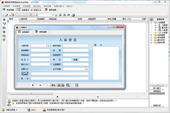Click the green run query arrow

(56, 15)
